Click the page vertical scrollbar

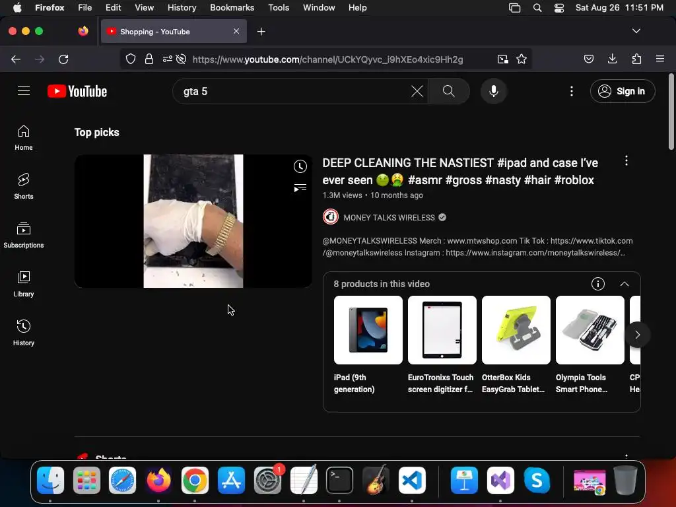tap(671, 112)
